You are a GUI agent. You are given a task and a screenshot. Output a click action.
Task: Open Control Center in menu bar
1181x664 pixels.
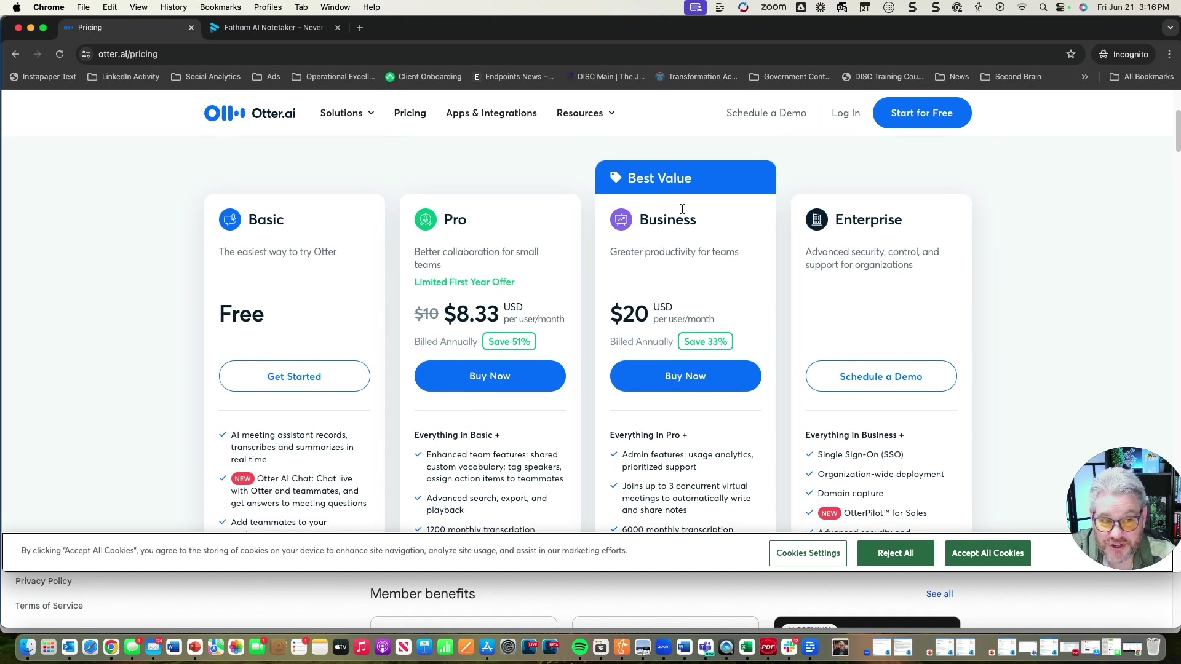pyautogui.click(x=1061, y=7)
